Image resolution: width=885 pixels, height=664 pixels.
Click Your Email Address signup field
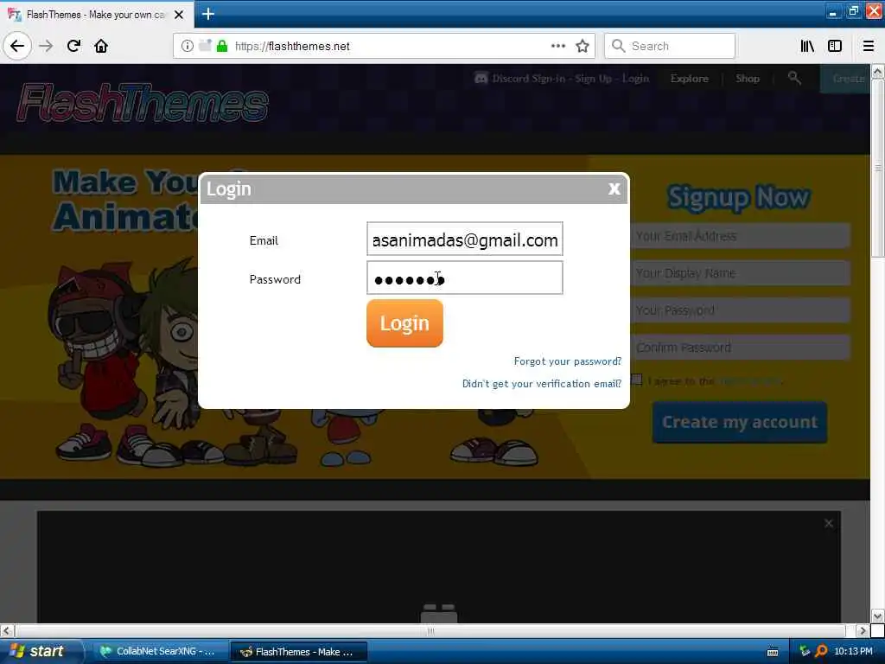tap(740, 236)
